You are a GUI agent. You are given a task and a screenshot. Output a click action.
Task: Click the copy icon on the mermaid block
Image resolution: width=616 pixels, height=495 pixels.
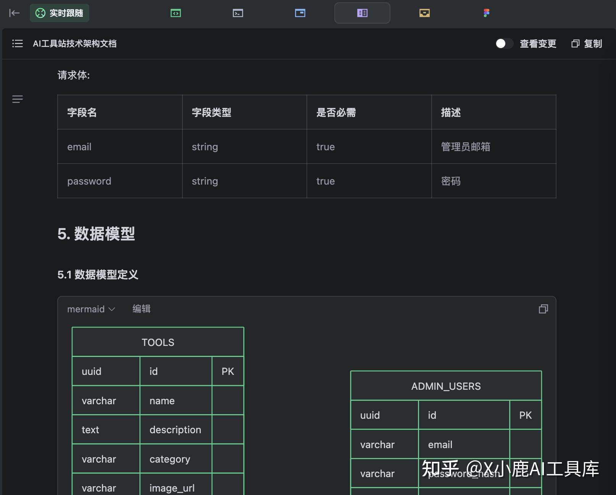tap(543, 309)
